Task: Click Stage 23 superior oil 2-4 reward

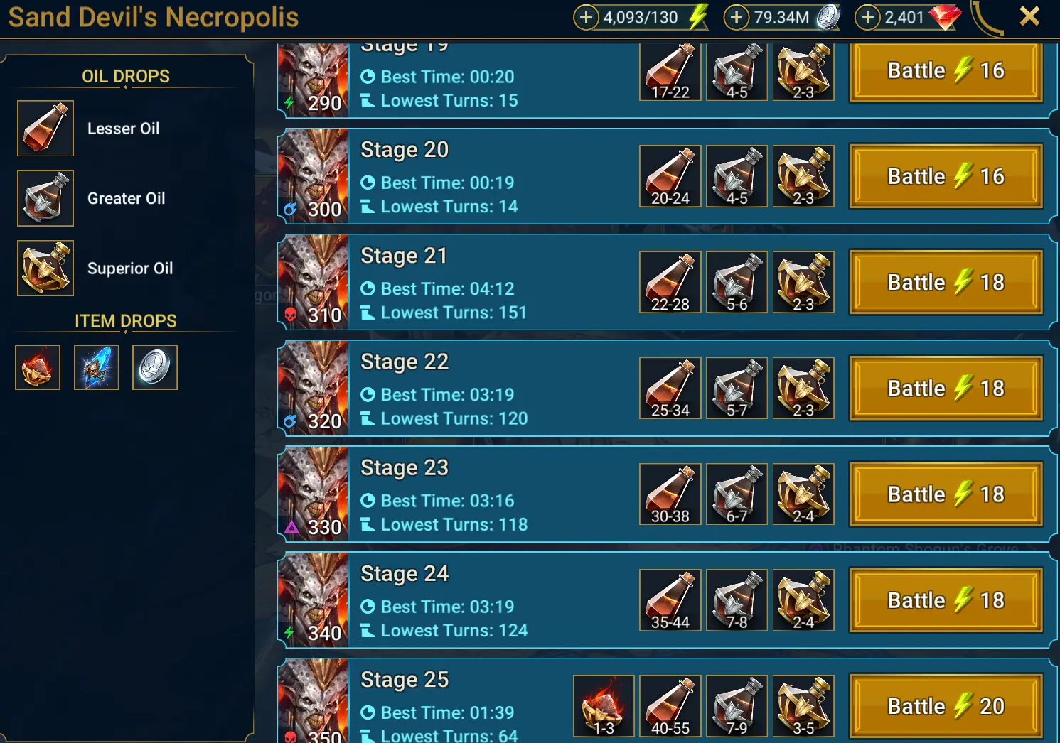Action: pos(803,494)
